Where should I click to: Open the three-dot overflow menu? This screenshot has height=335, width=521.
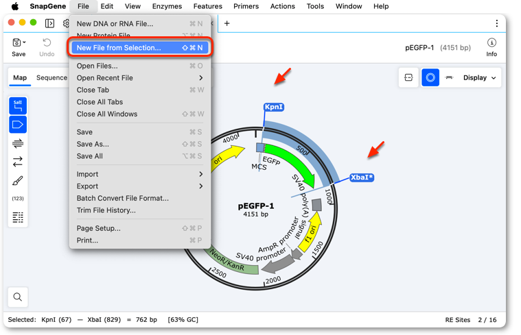tap(497, 23)
